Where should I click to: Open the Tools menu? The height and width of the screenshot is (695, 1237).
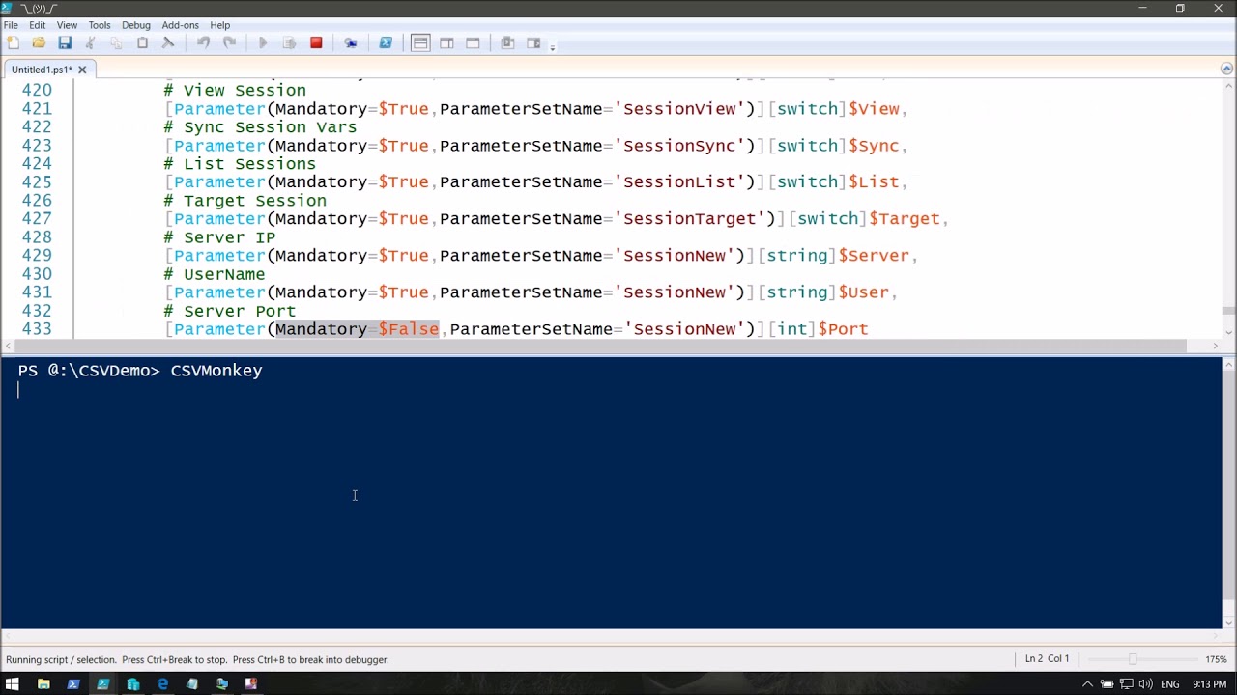pos(100,25)
